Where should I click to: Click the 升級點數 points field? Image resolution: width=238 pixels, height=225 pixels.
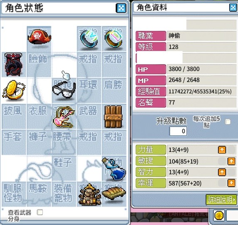tap(178, 131)
